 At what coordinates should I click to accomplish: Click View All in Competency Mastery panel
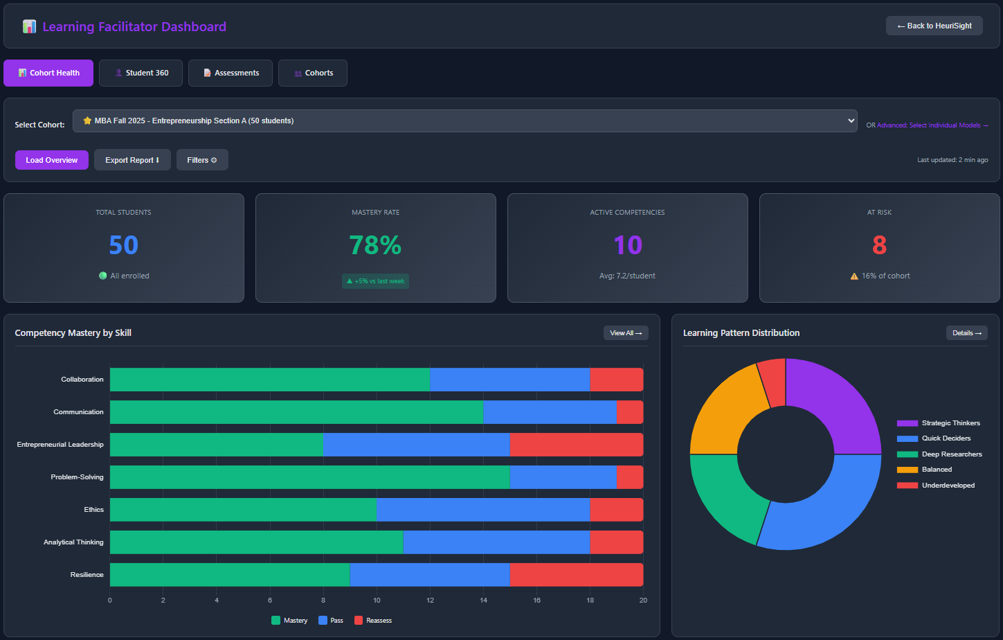coord(625,332)
